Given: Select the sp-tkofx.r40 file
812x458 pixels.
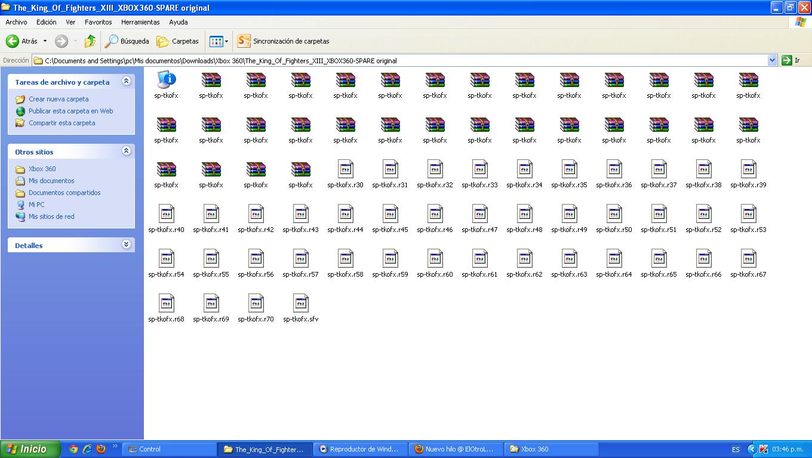Looking at the screenshot, I should 166,219.
